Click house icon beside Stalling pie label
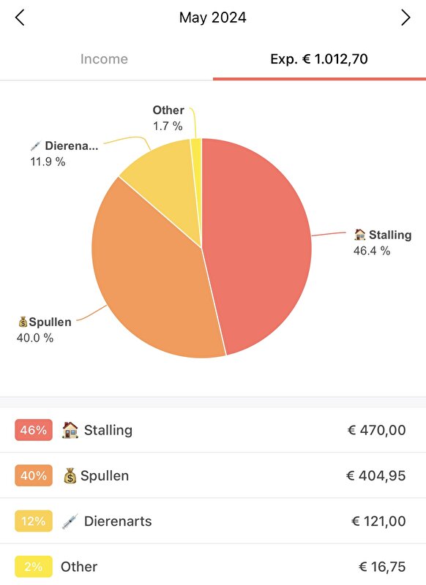Viewport: 426px width, 585px height. 359,235
